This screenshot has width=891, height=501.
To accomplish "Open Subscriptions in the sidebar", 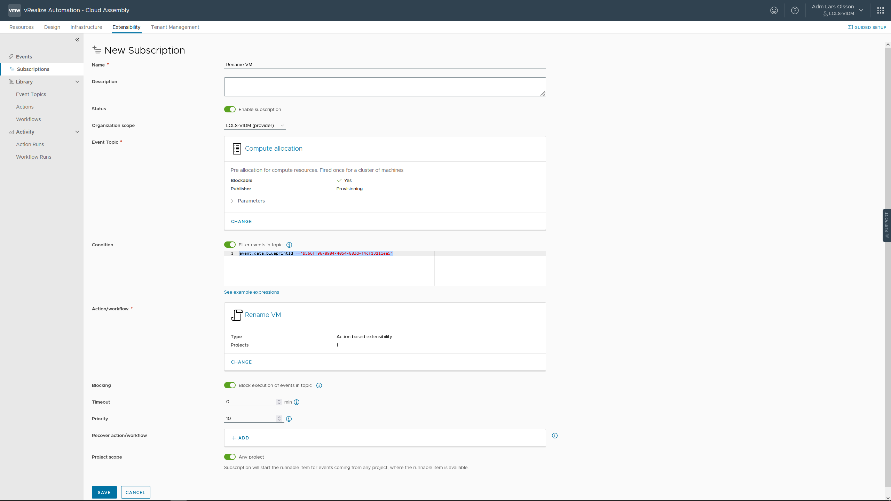I will coord(42,69).
